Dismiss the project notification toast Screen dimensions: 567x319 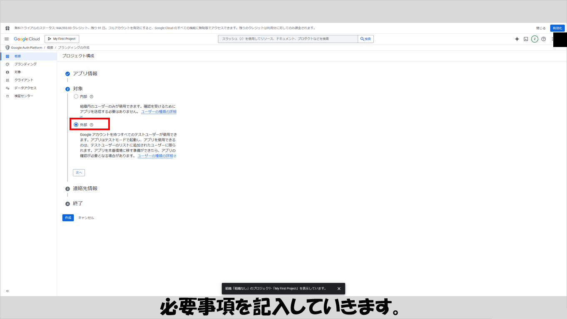[339, 288]
